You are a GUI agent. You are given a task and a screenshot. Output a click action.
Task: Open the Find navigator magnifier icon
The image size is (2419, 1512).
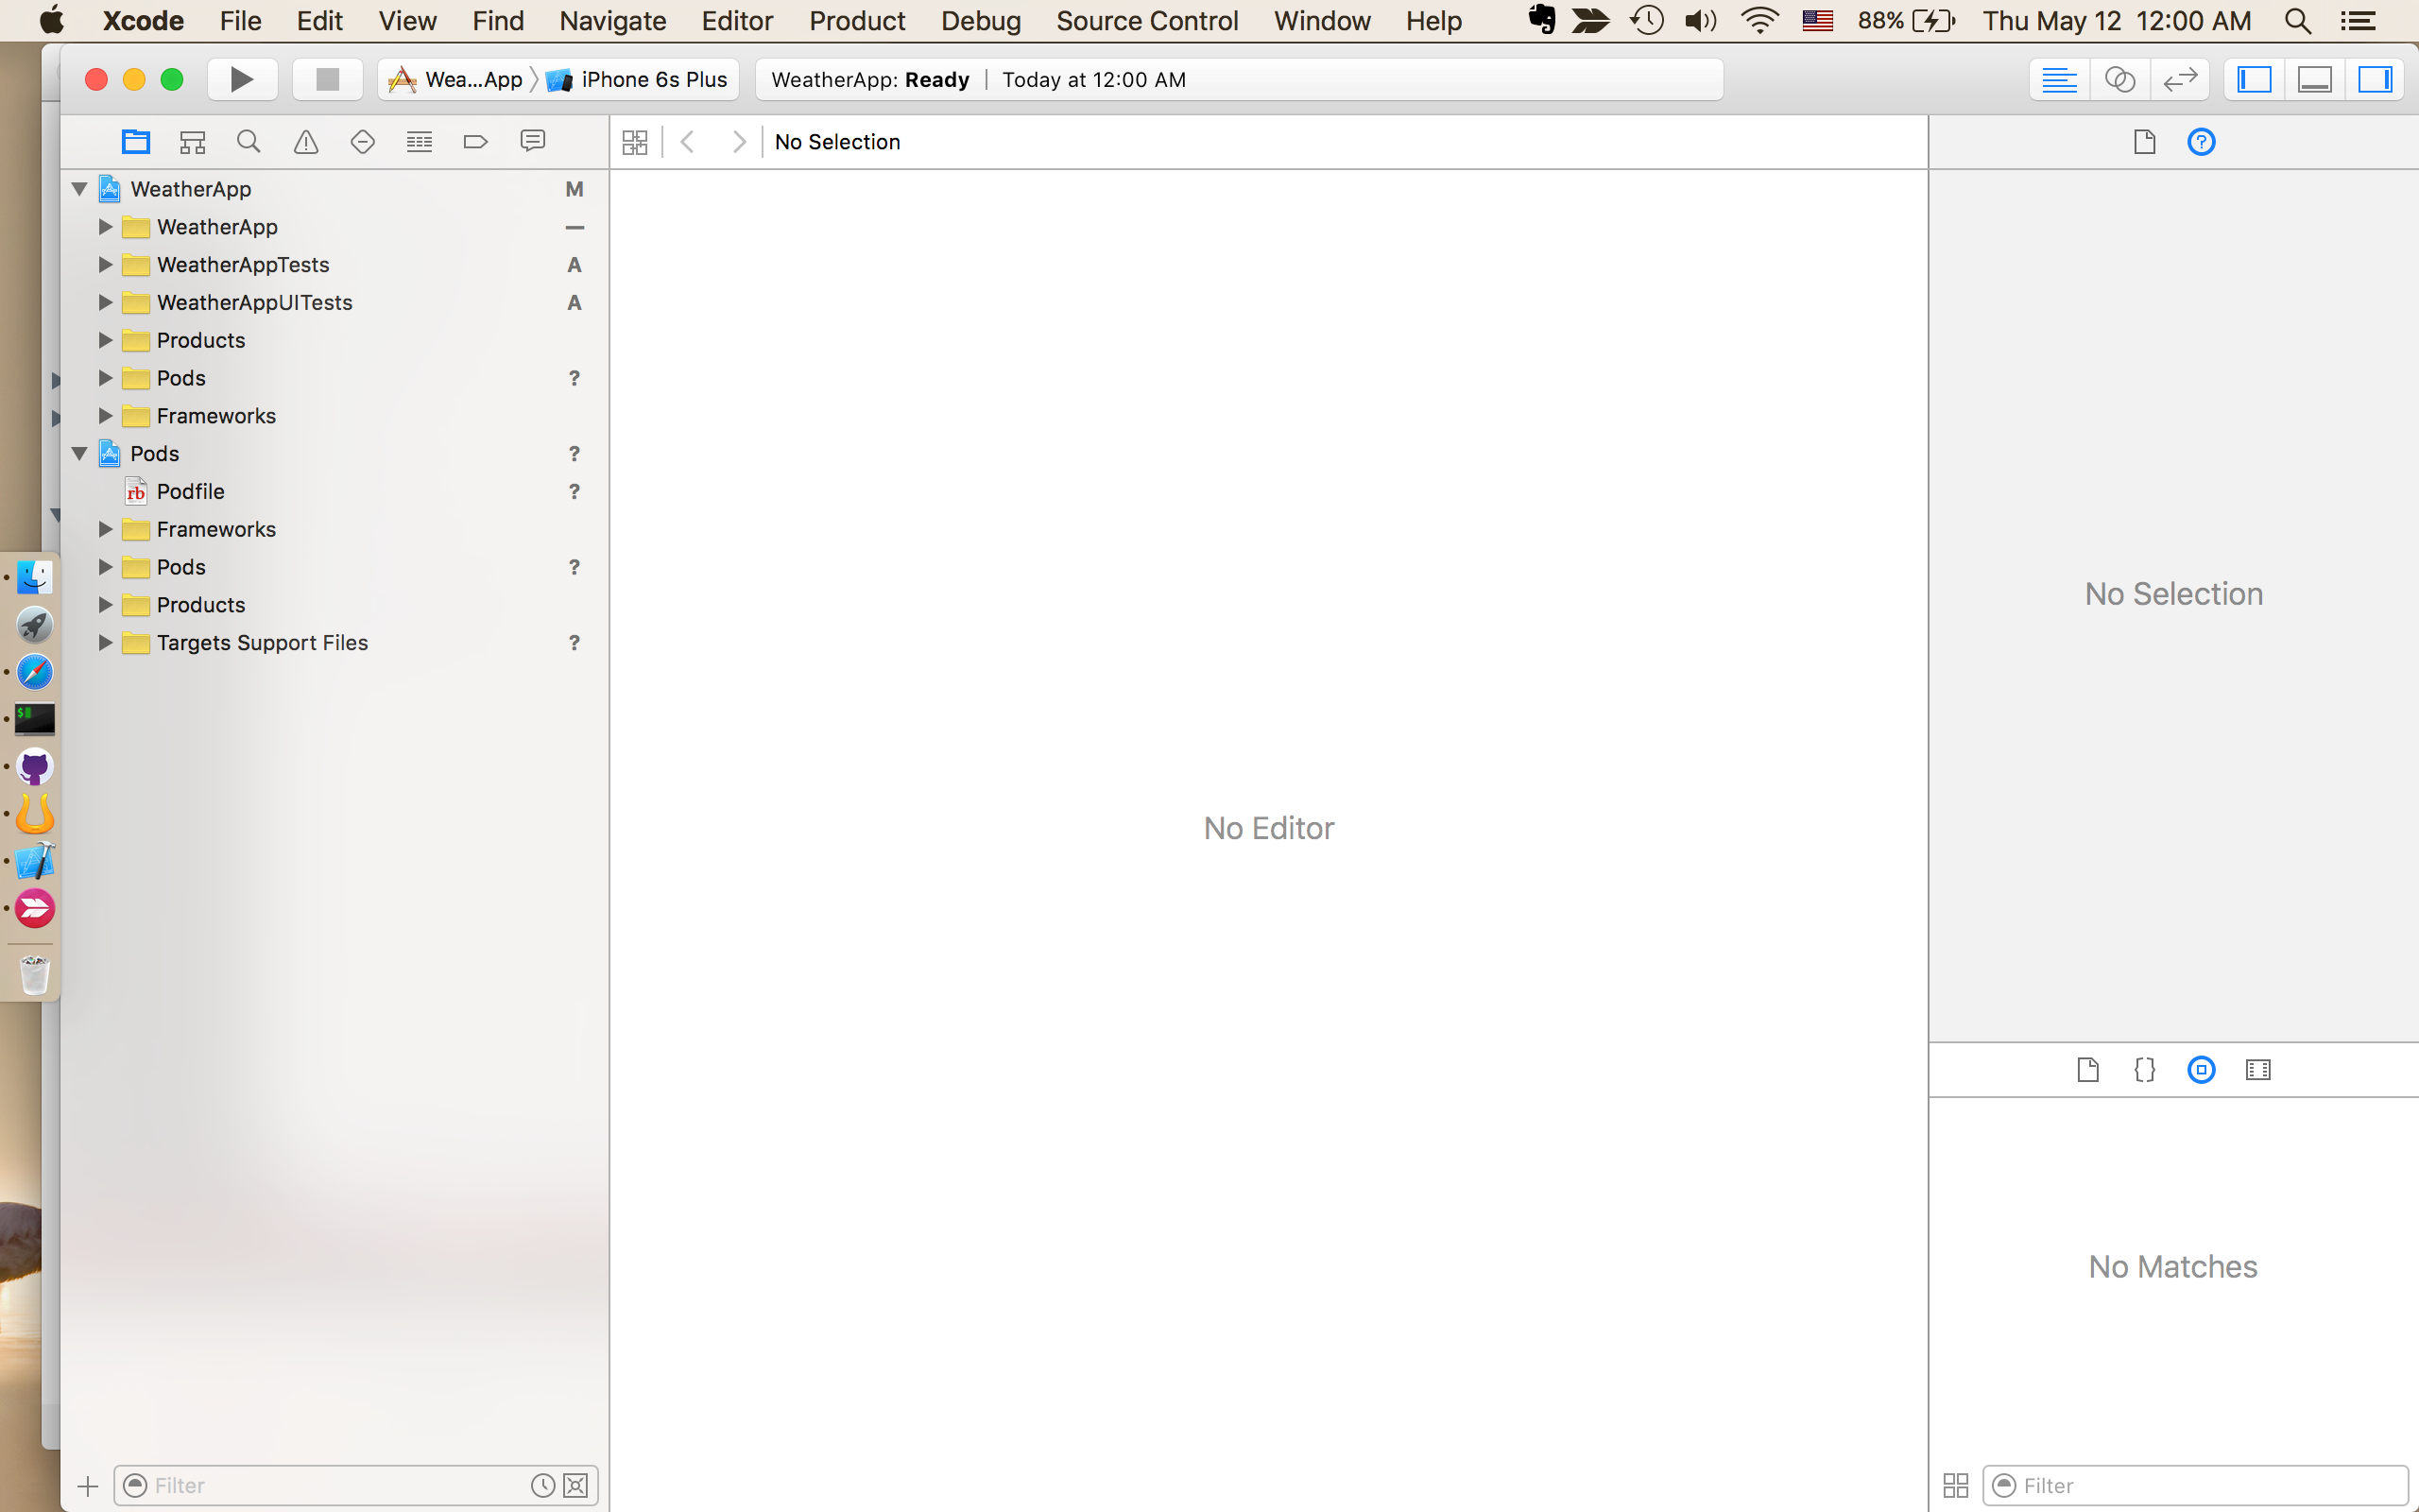tap(249, 142)
